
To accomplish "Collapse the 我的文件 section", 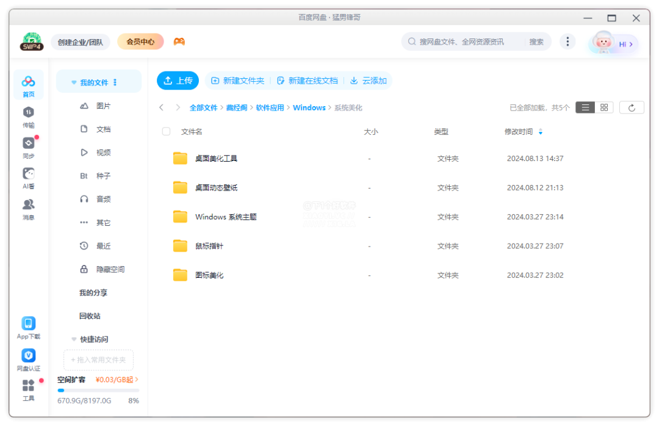I will [x=74, y=81].
